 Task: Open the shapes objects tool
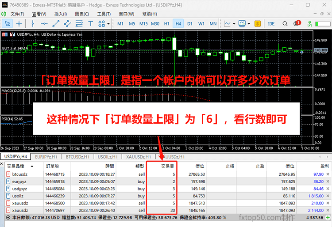(102, 24)
